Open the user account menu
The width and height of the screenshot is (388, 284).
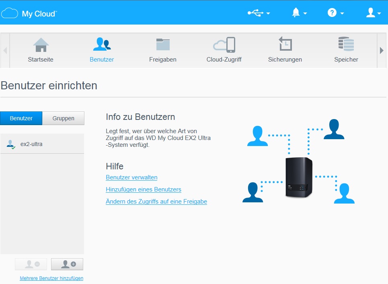click(x=373, y=13)
